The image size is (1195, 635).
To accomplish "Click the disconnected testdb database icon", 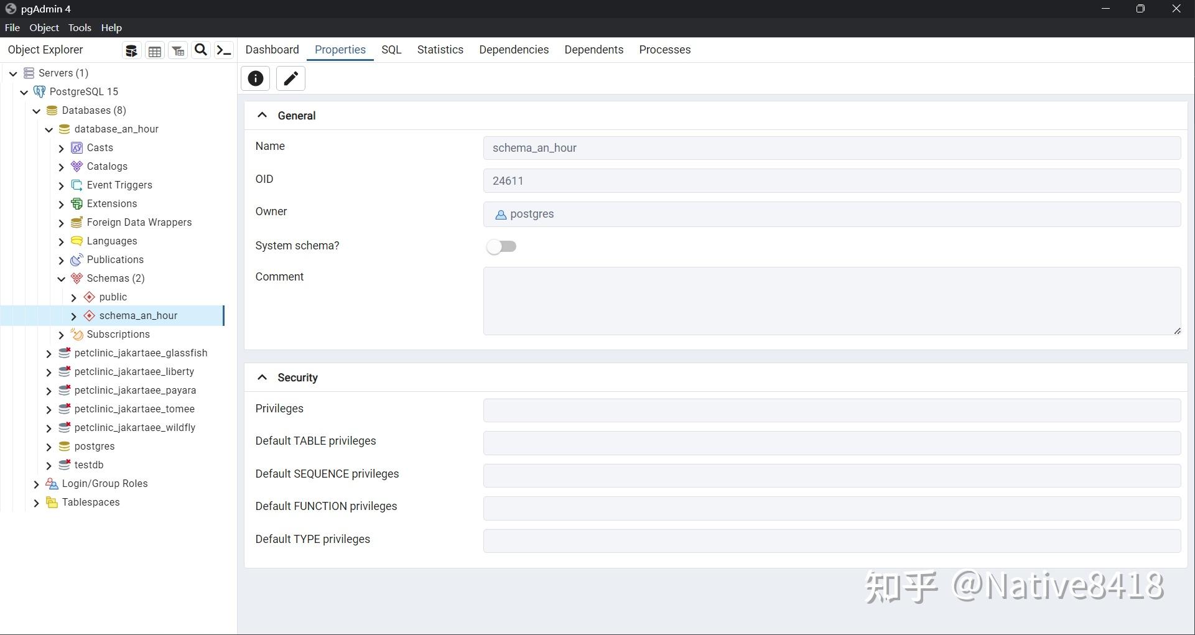I will [x=64, y=465].
